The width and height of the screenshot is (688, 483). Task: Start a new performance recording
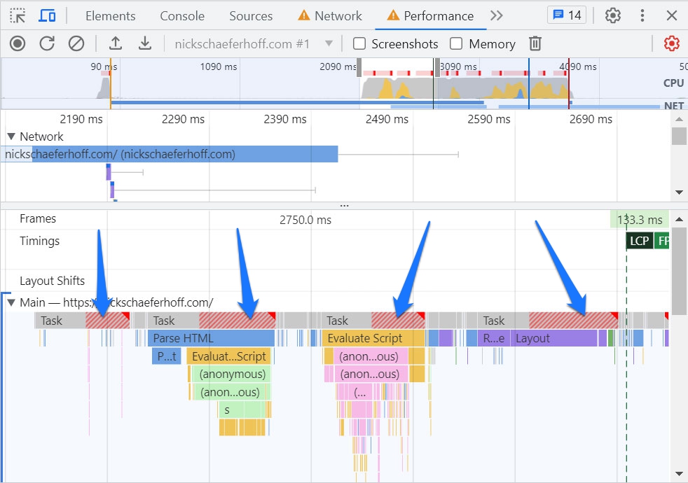point(17,43)
